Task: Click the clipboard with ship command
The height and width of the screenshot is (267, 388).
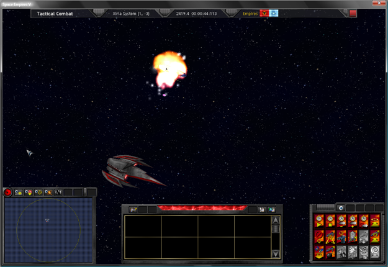Action: pos(353,237)
